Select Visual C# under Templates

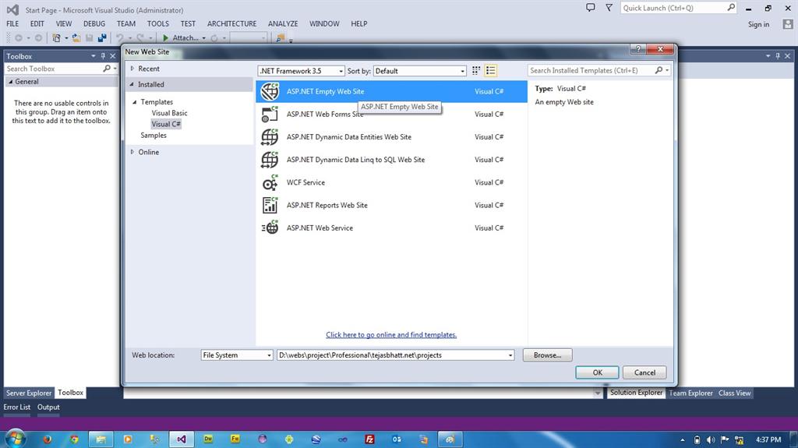pyautogui.click(x=166, y=124)
